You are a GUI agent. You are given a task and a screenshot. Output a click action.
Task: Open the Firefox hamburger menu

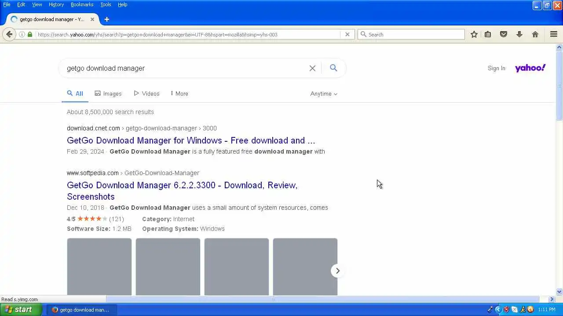[x=554, y=34]
